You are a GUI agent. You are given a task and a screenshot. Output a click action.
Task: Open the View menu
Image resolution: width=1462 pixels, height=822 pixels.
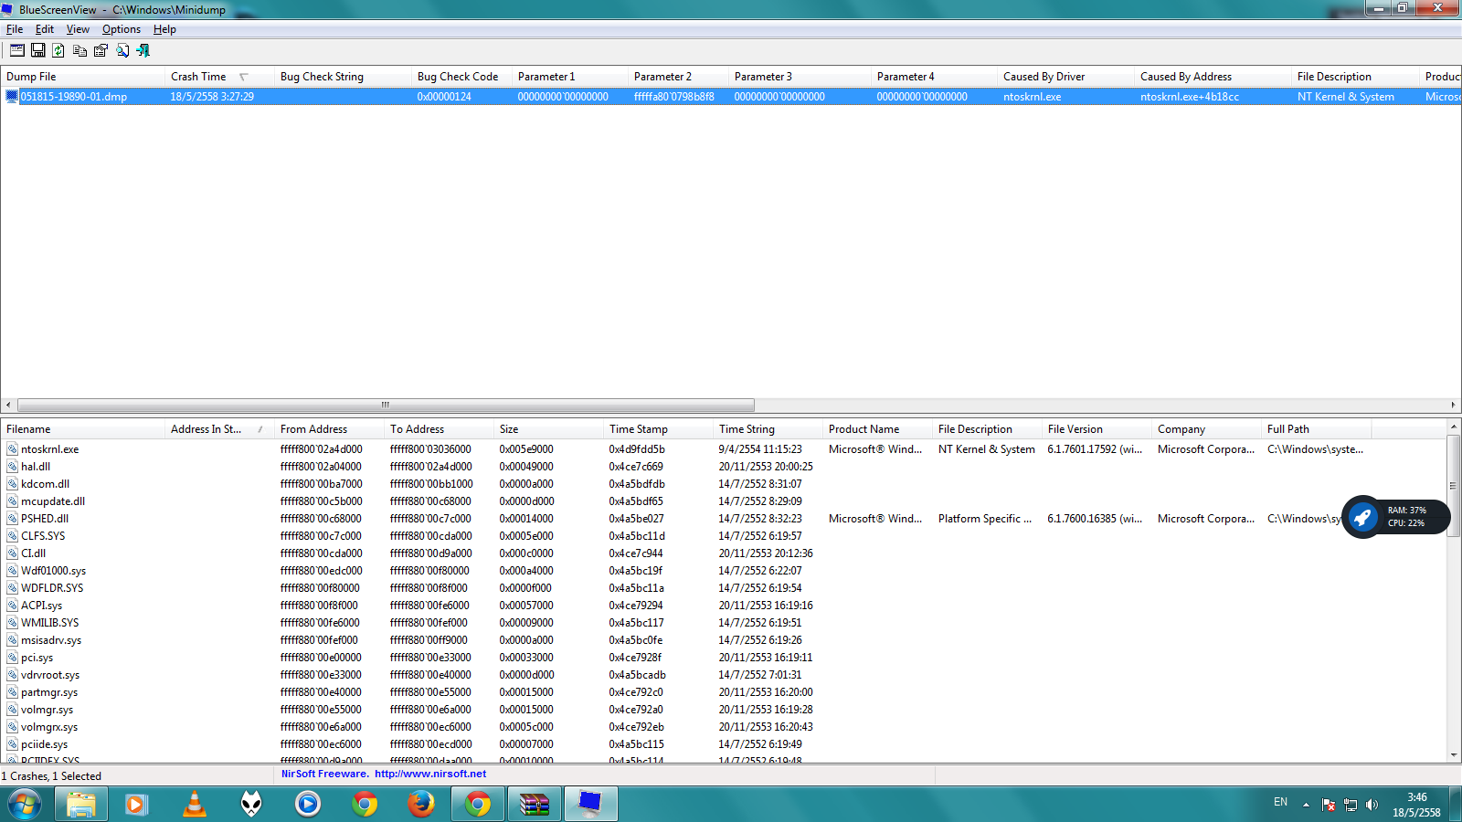(78, 29)
